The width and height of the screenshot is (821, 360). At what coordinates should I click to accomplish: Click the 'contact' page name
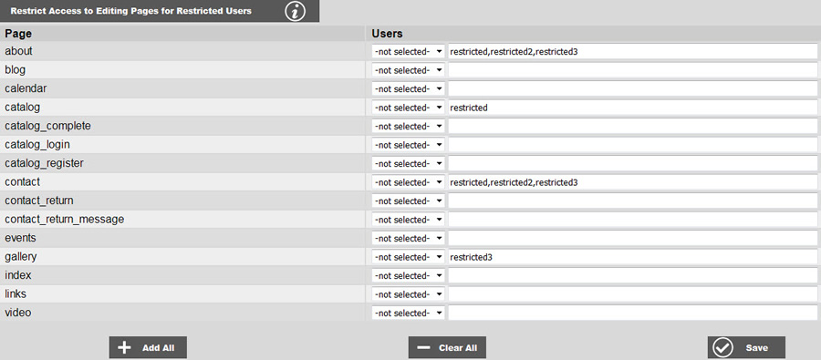tap(22, 181)
